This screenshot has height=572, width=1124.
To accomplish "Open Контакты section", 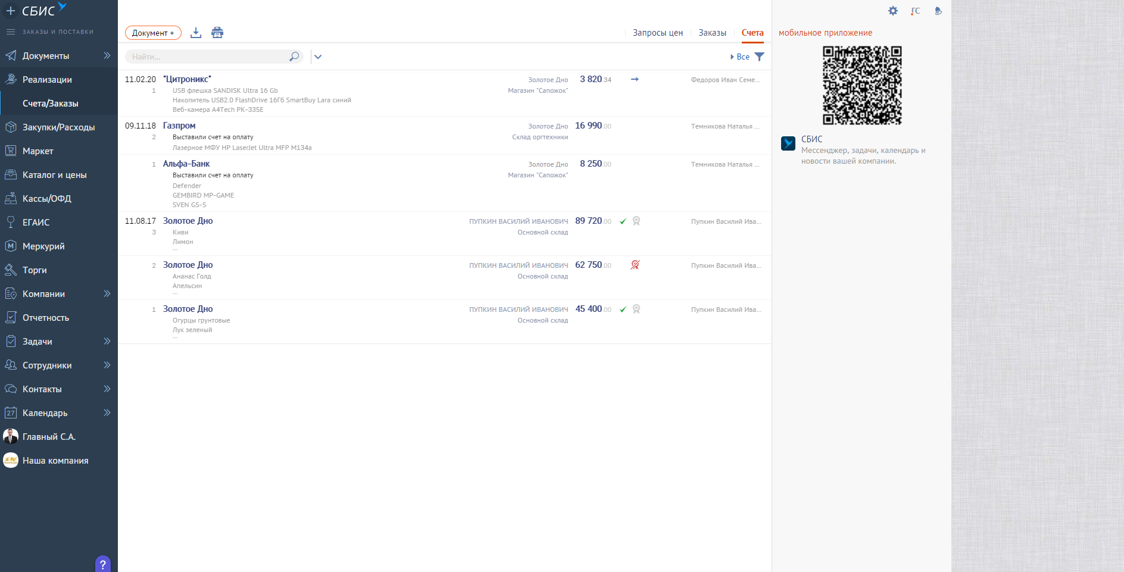I will click(42, 389).
